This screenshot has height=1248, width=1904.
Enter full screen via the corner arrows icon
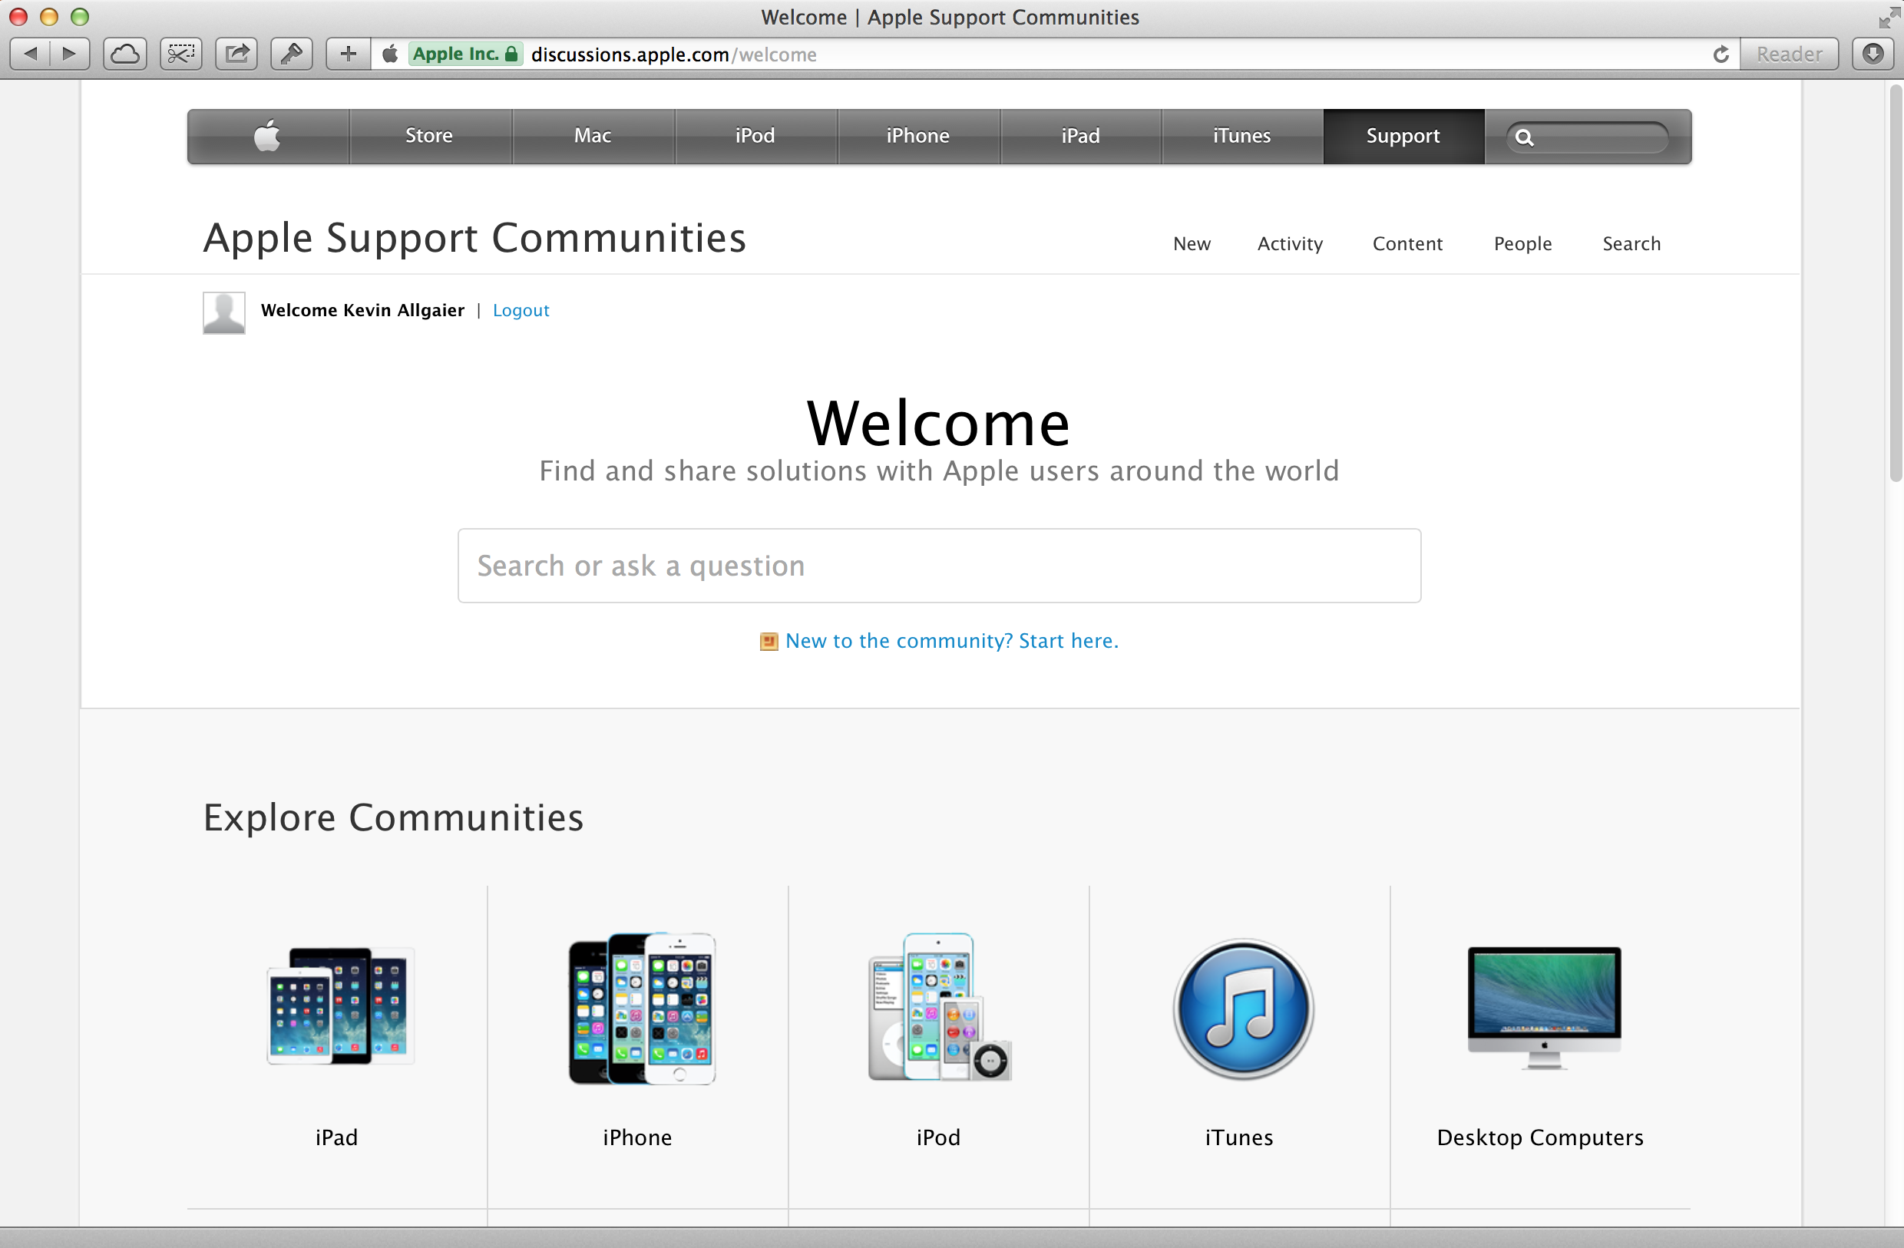pos(1889,18)
